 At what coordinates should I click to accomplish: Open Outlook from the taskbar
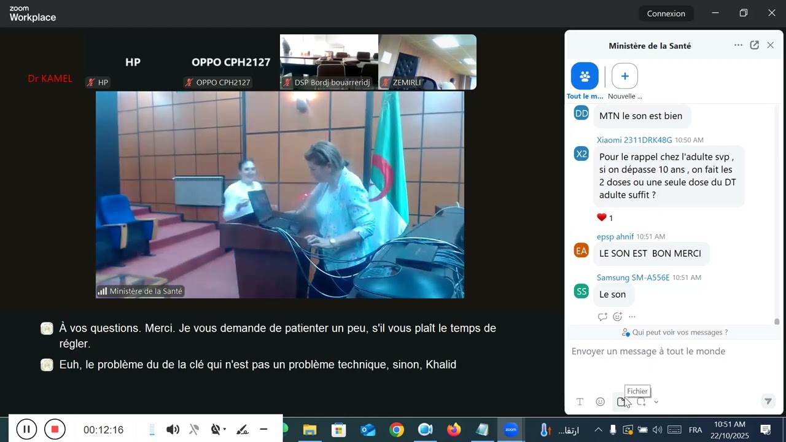[x=368, y=430]
